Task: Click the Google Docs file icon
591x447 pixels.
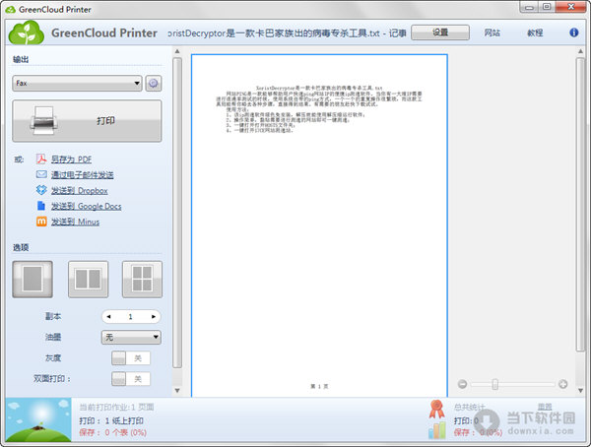Action: click(41, 206)
